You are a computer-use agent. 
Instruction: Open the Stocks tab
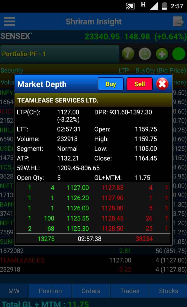(x=168, y=291)
